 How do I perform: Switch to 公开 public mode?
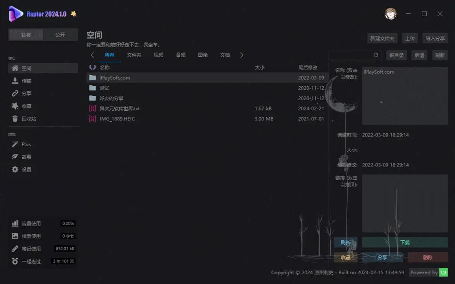[60, 35]
